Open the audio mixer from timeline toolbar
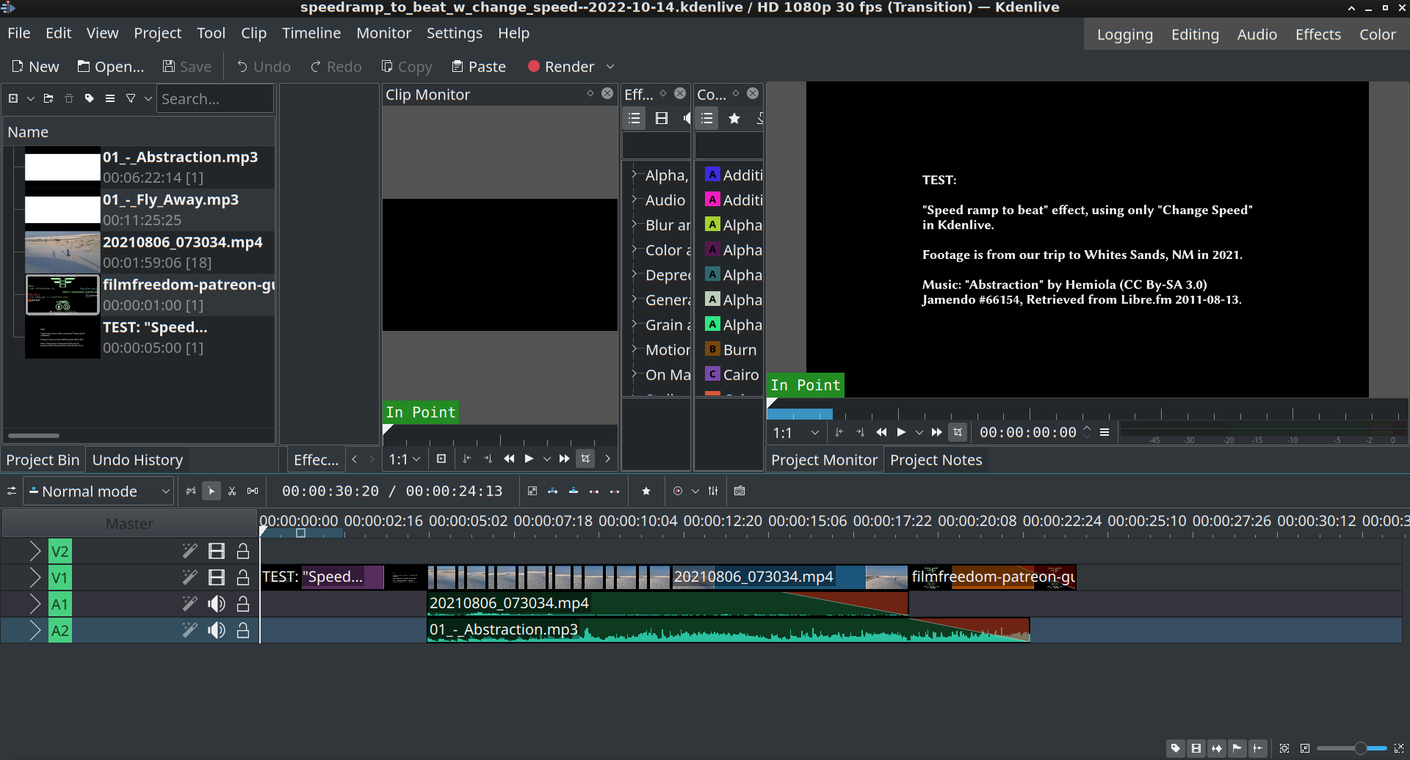The image size is (1410, 760). tap(713, 492)
